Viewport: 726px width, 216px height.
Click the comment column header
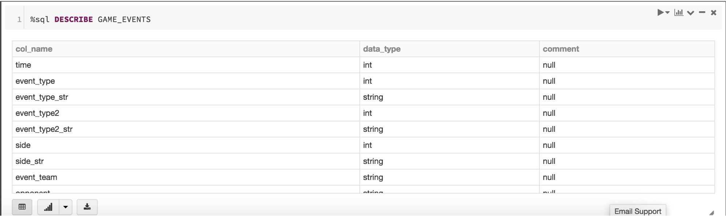tap(561, 49)
